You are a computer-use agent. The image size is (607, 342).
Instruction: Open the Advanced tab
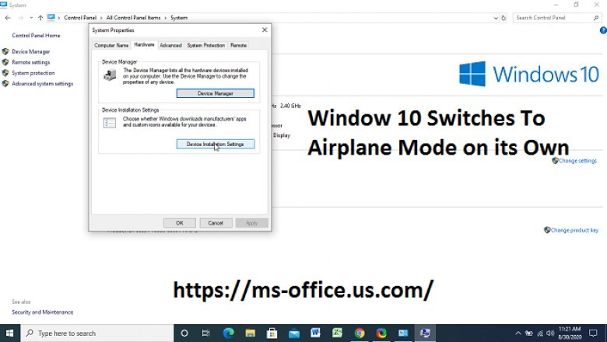point(170,45)
